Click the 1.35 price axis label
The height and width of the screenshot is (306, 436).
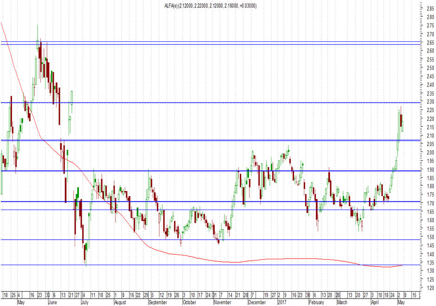(x=430, y=262)
